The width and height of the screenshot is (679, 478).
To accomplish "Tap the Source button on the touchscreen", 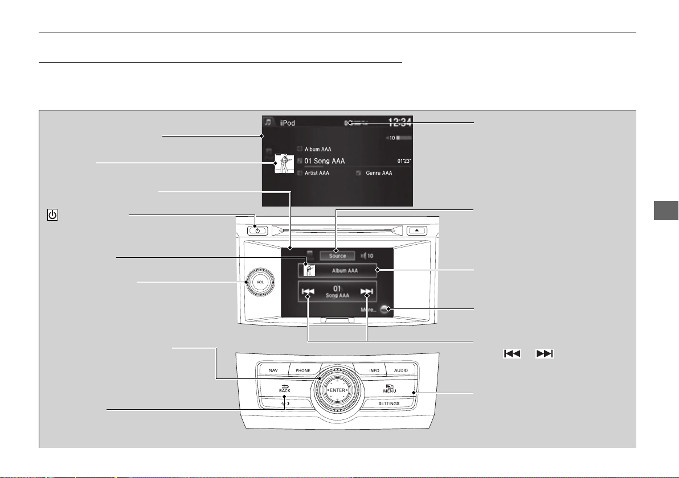I will tap(337, 256).
